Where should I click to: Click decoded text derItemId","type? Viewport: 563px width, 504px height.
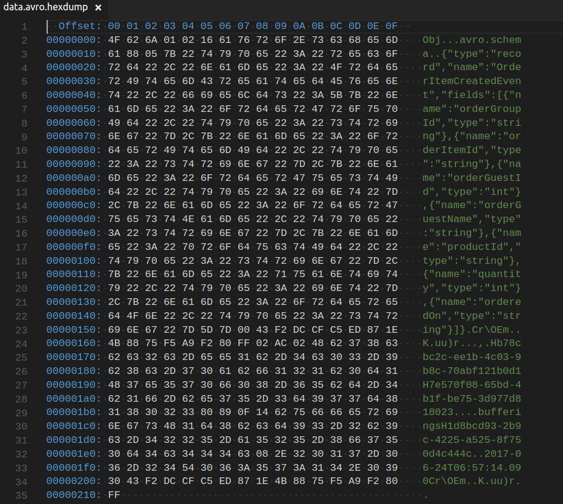(x=472, y=150)
